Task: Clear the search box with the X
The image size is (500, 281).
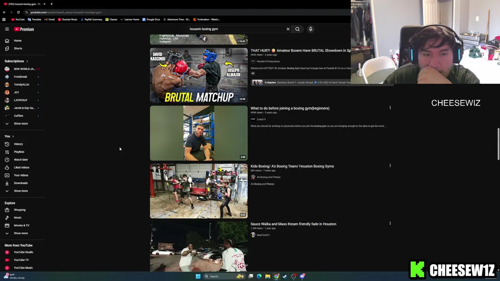Action: (288, 29)
